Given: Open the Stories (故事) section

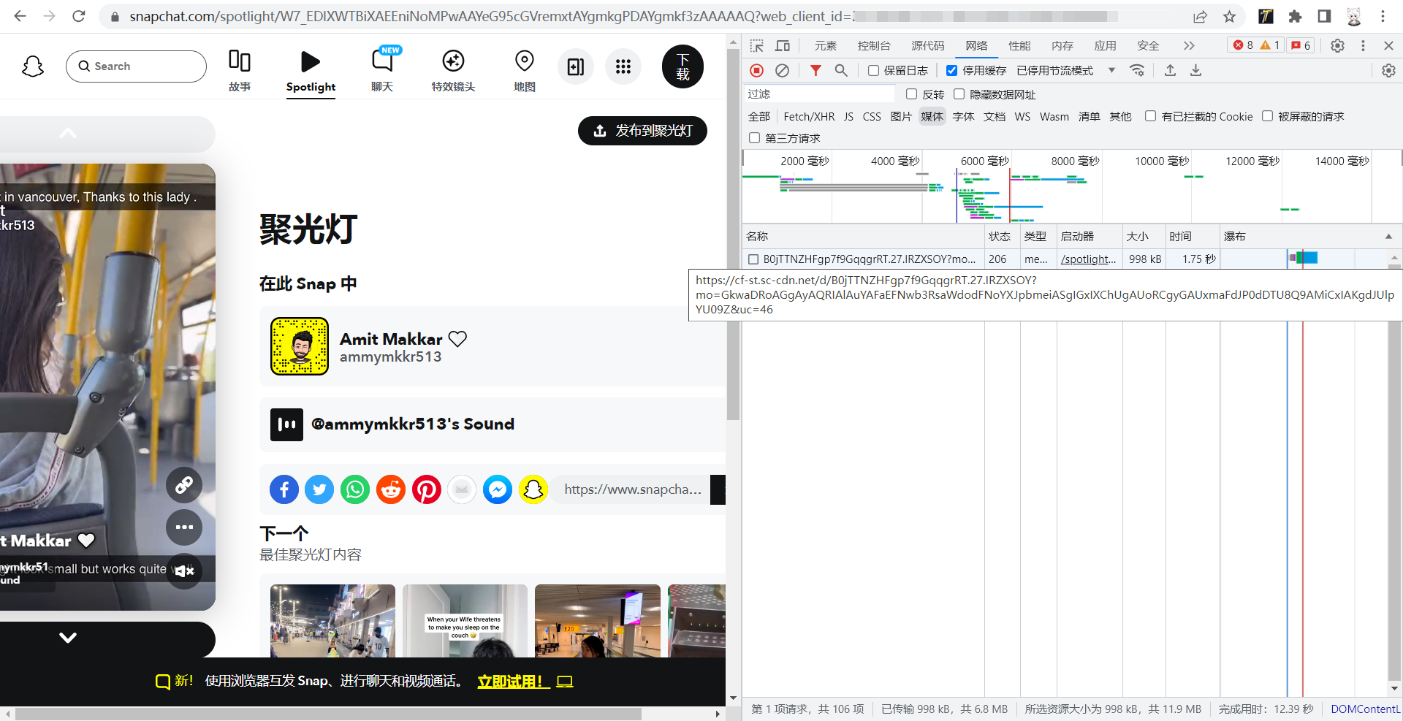Looking at the screenshot, I should (x=240, y=71).
